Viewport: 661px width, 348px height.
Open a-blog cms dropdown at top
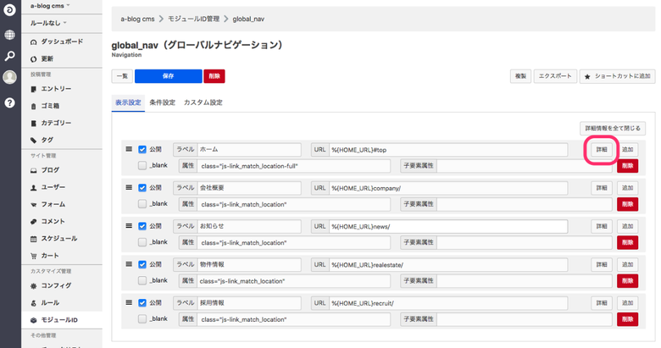(51, 6)
